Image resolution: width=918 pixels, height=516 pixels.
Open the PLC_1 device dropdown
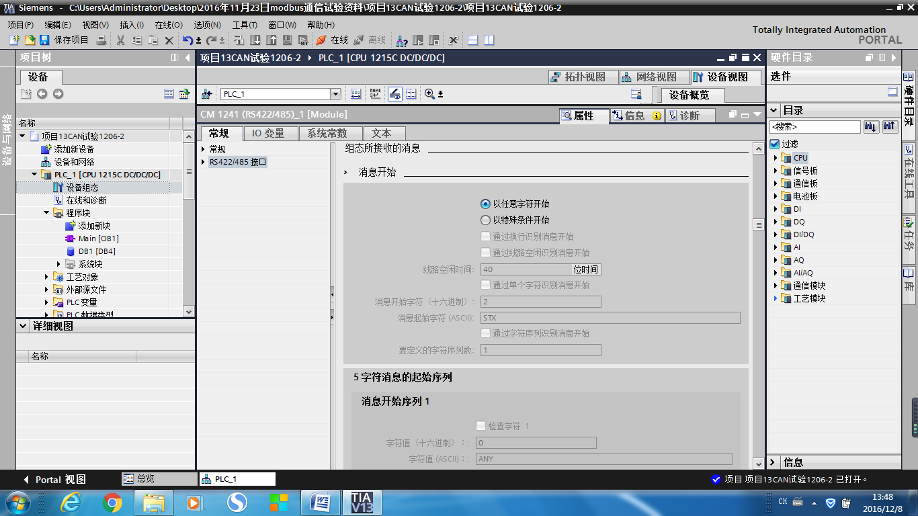pyautogui.click(x=335, y=94)
